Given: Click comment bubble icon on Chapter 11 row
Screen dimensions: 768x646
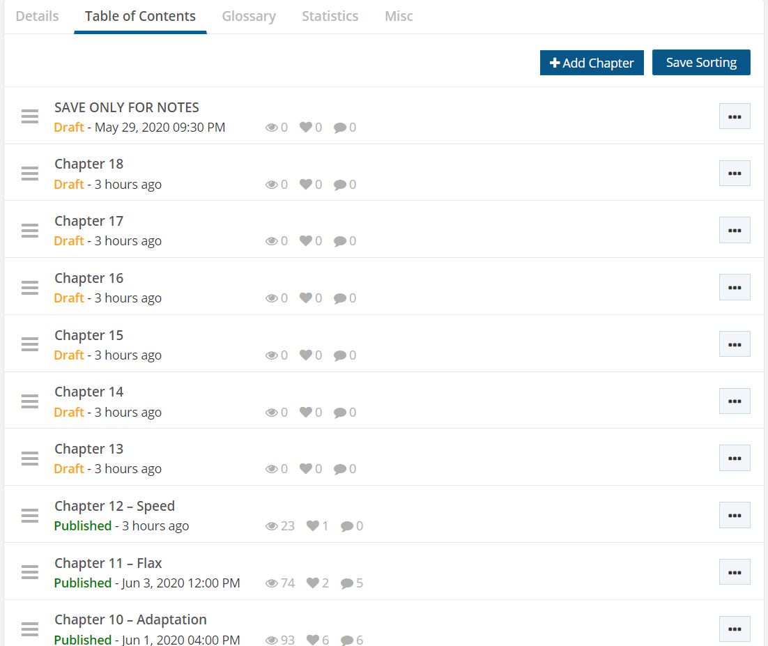Looking at the screenshot, I should click(347, 583).
